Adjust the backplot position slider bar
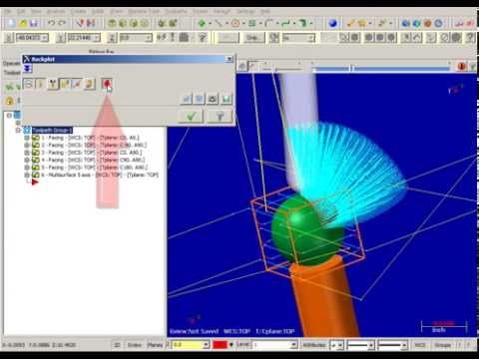 point(381,69)
